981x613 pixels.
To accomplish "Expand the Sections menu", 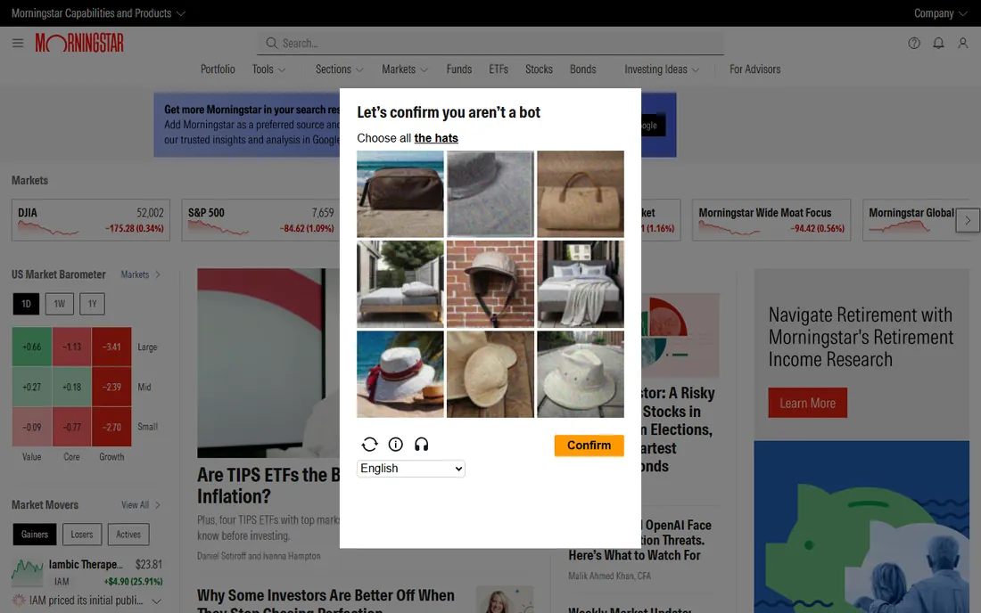I will point(340,69).
